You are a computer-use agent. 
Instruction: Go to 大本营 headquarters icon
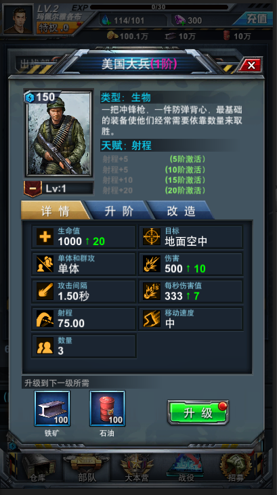(x=136, y=468)
